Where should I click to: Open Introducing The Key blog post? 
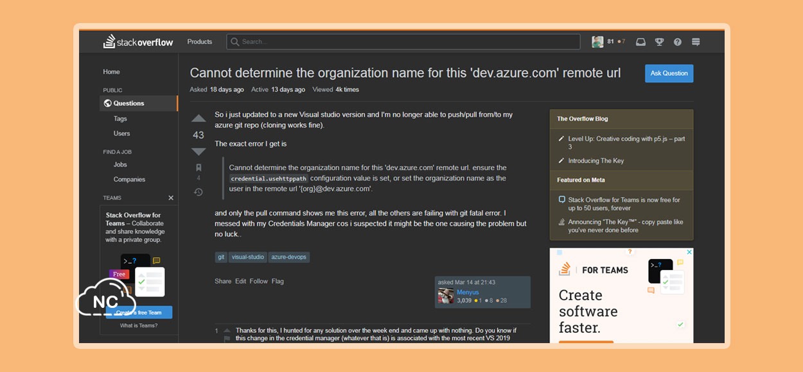[596, 160]
